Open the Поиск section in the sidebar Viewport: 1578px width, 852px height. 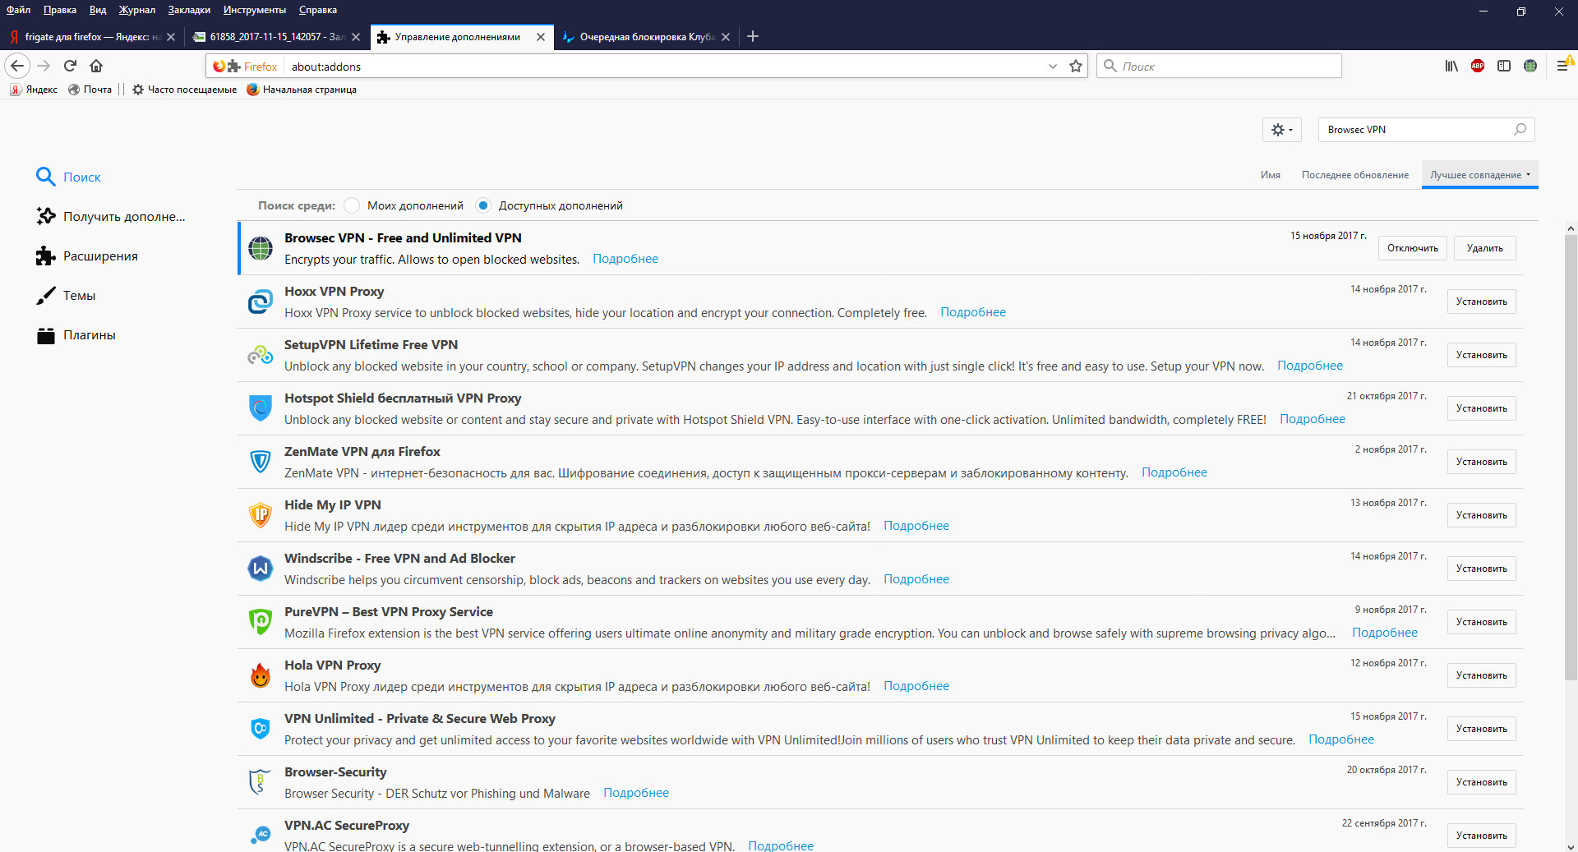[69, 177]
